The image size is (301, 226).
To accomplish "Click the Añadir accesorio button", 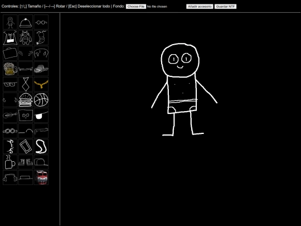I will tap(200, 7).
